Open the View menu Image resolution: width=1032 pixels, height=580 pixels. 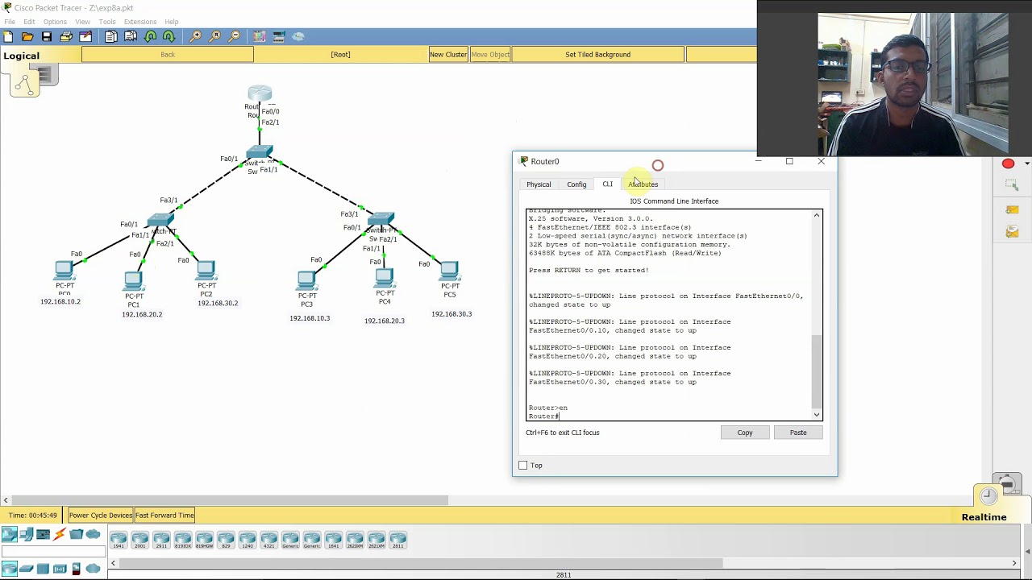pyautogui.click(x=82, y=22)
